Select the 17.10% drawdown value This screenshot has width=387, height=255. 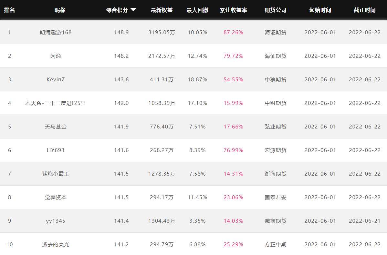tap(197, 103)
